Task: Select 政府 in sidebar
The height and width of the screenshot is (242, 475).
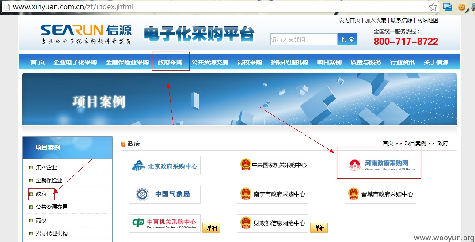Action: coord(41,194)
